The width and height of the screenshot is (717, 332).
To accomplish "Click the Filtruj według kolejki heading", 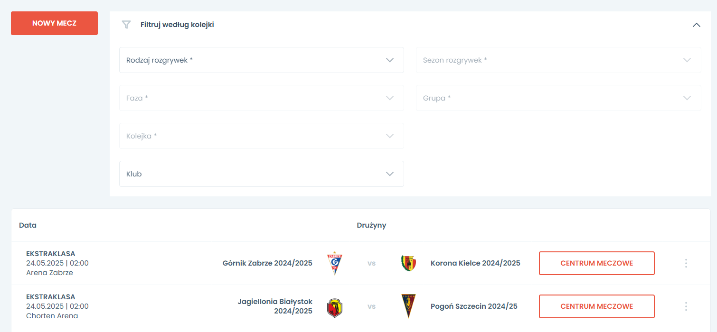I will point(177,25).
